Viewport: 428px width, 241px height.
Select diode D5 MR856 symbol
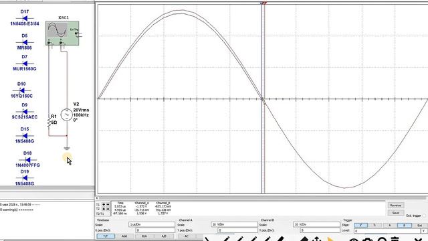pyautogui.click(x=25, y=42)
